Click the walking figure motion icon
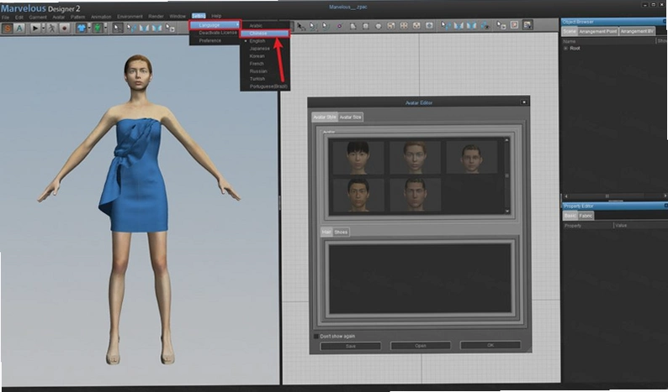Screen dimensions: 668x392 click(x=51, y=28)
